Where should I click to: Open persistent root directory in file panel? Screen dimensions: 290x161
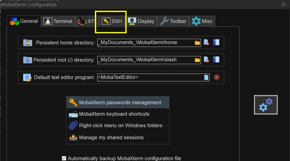(216, 60)
